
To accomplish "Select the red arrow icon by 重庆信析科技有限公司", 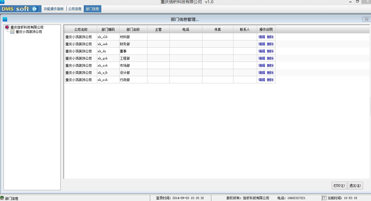I will [x=7, y=27].
